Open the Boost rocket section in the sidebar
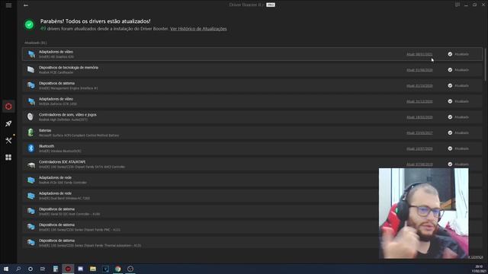The width and height of the screenshot is (488, 274). (8, 123)
